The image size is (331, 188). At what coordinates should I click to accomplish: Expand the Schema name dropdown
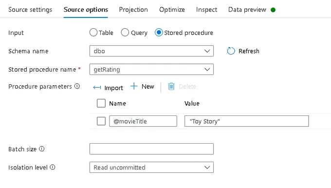coord(151,51)
